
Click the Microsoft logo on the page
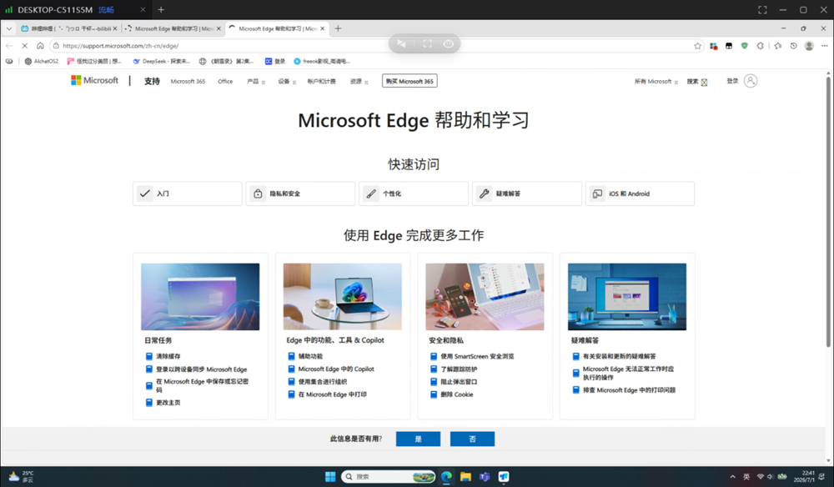(95, 80)
